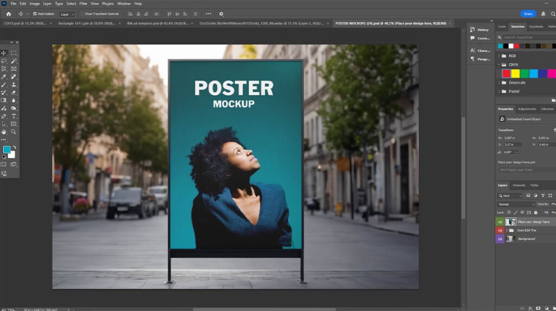Choose the Lasso tool
This screenshot has width=556, height=311.
click(x=4, y=61)
